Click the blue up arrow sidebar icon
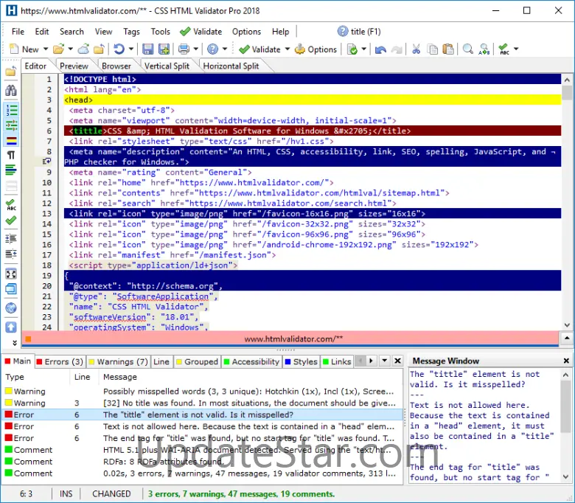Viewport: 575px width, 503px height. click(11, 327)
